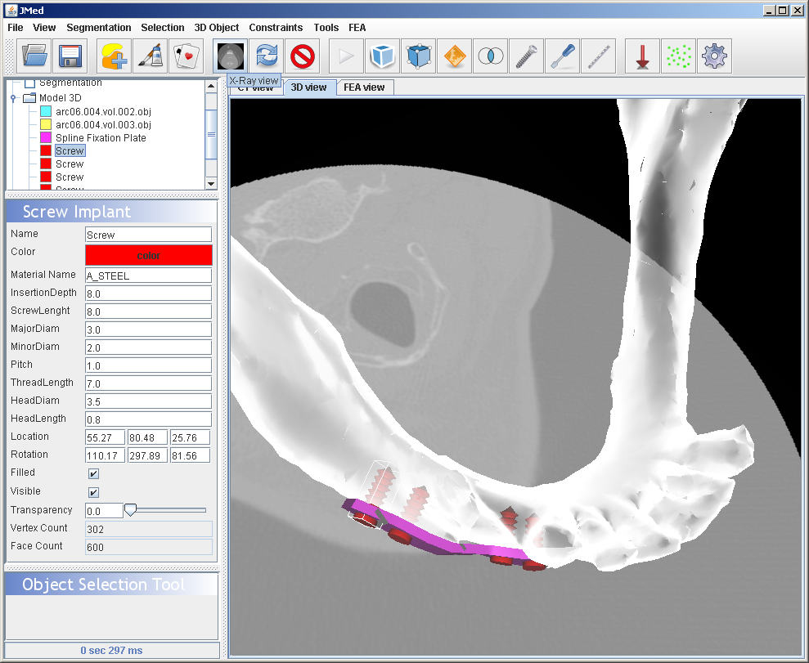Viewport: 809px width, 663px height.
Task: Toggle the Visible checkbox off
Action: (94, 492)
